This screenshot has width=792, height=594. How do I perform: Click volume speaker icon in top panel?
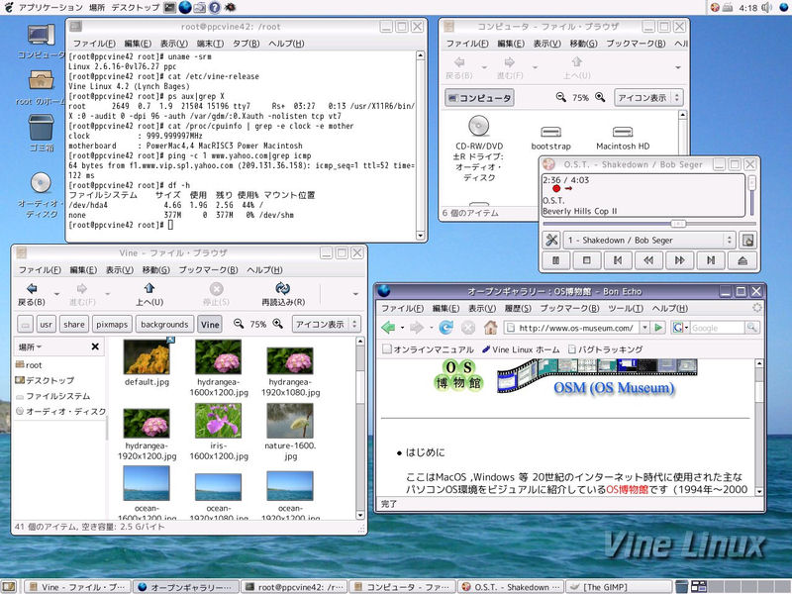[x=767, y=7]
